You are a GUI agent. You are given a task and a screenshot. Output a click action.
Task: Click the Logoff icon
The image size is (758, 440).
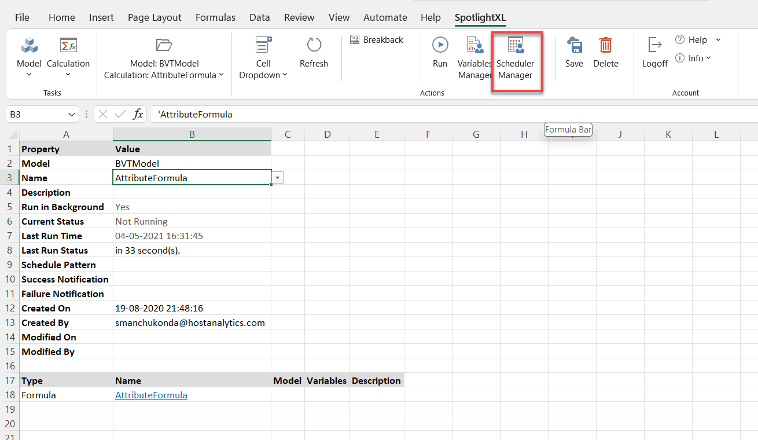pyautogui.click(x=655, y=45)
